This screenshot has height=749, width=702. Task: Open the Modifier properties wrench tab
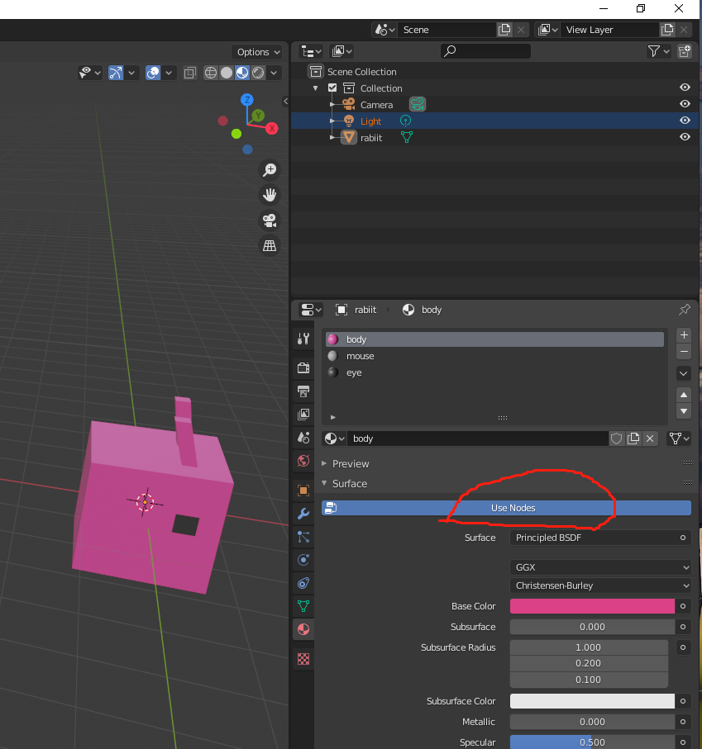303,513
